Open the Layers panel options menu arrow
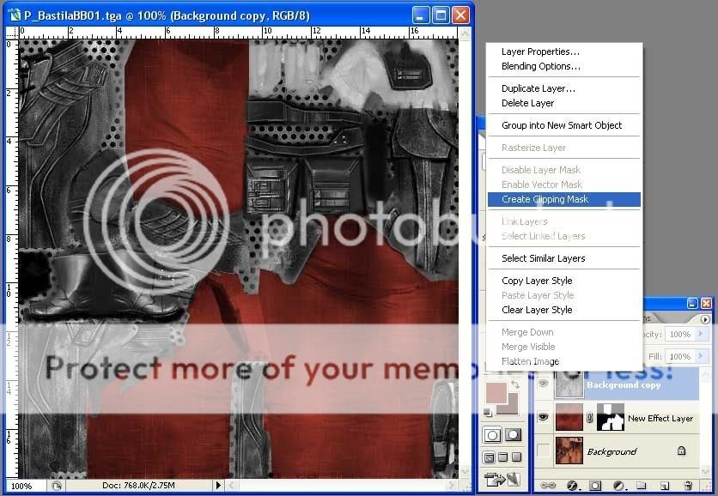 (x=705, y=319)
